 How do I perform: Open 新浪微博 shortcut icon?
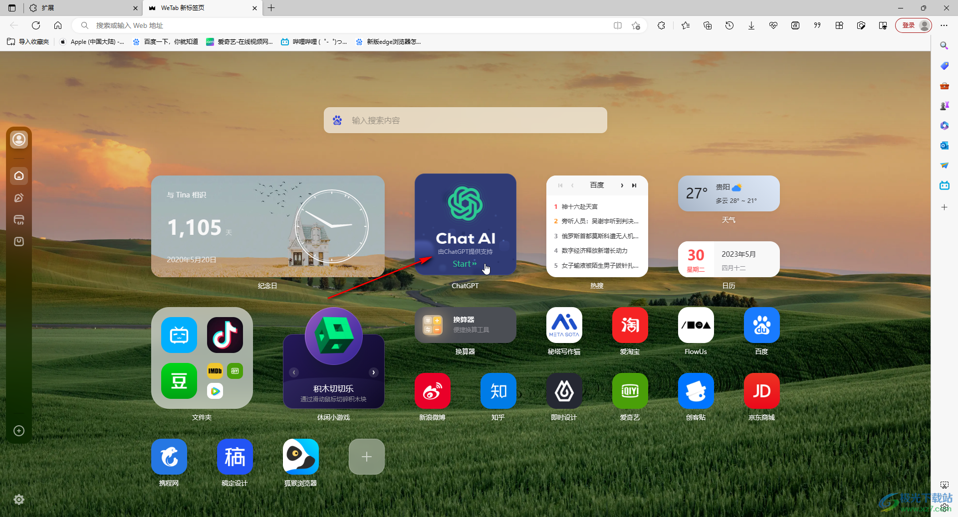click(433, 391)
